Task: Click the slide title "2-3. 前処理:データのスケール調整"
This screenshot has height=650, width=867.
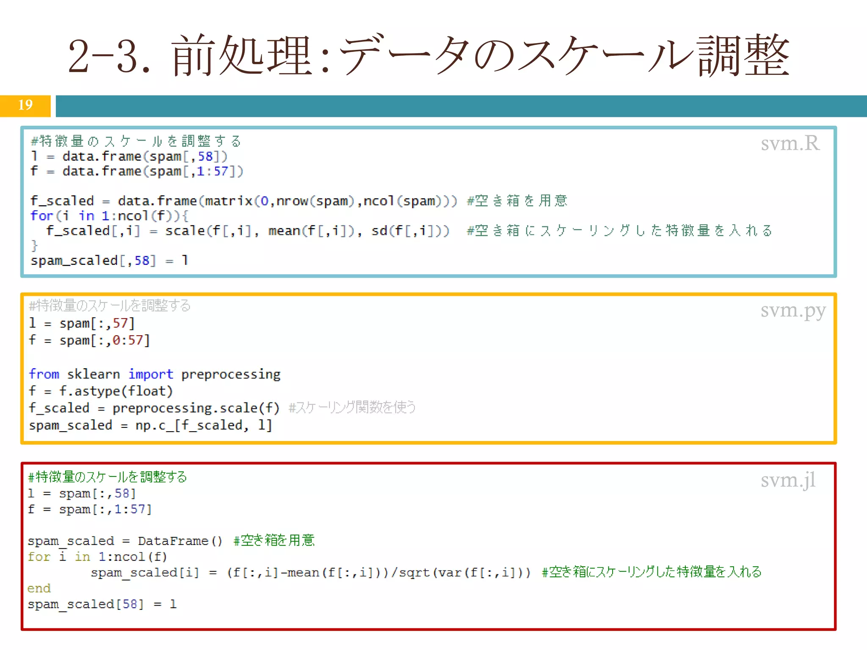Action: coord(429,56)
